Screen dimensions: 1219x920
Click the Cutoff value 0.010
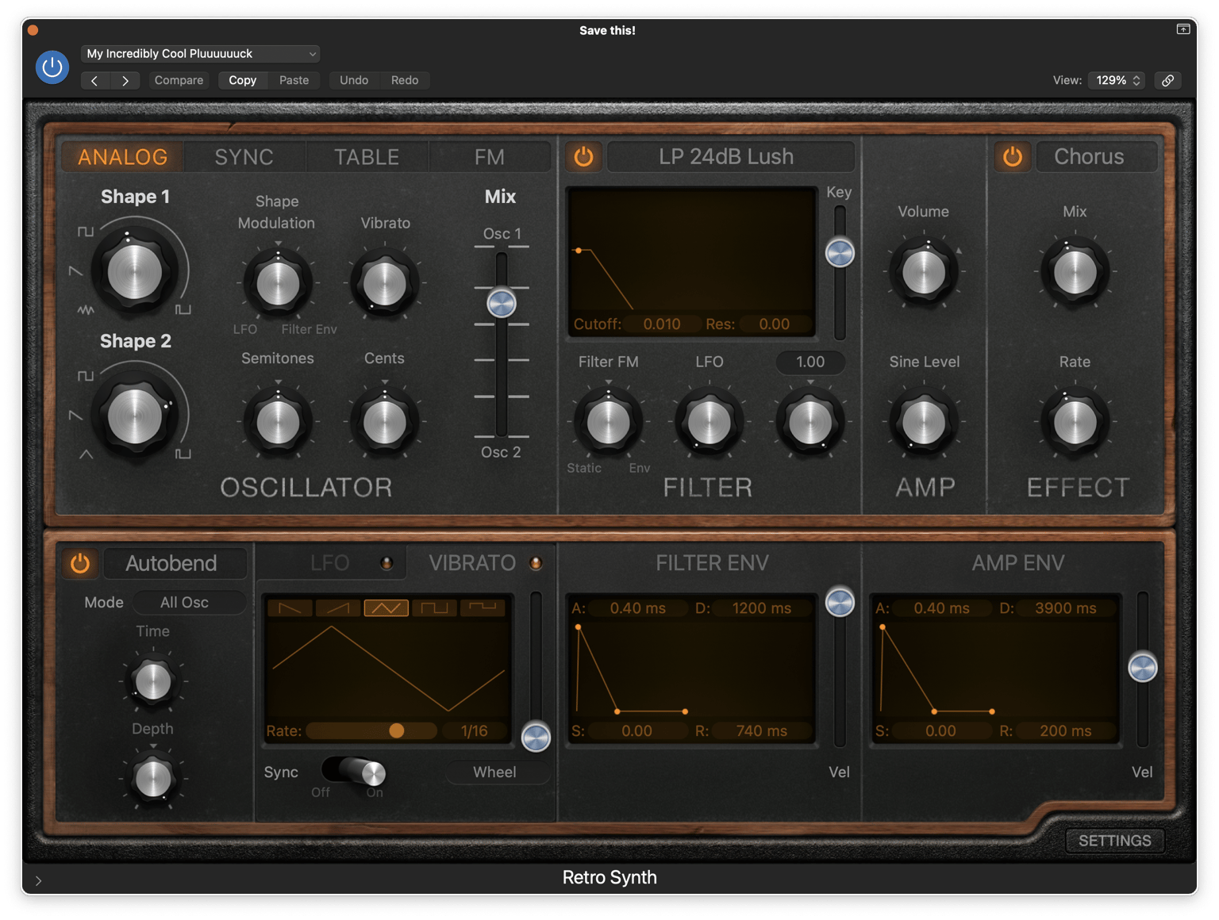pyautogui.click(x=662, y=324)
